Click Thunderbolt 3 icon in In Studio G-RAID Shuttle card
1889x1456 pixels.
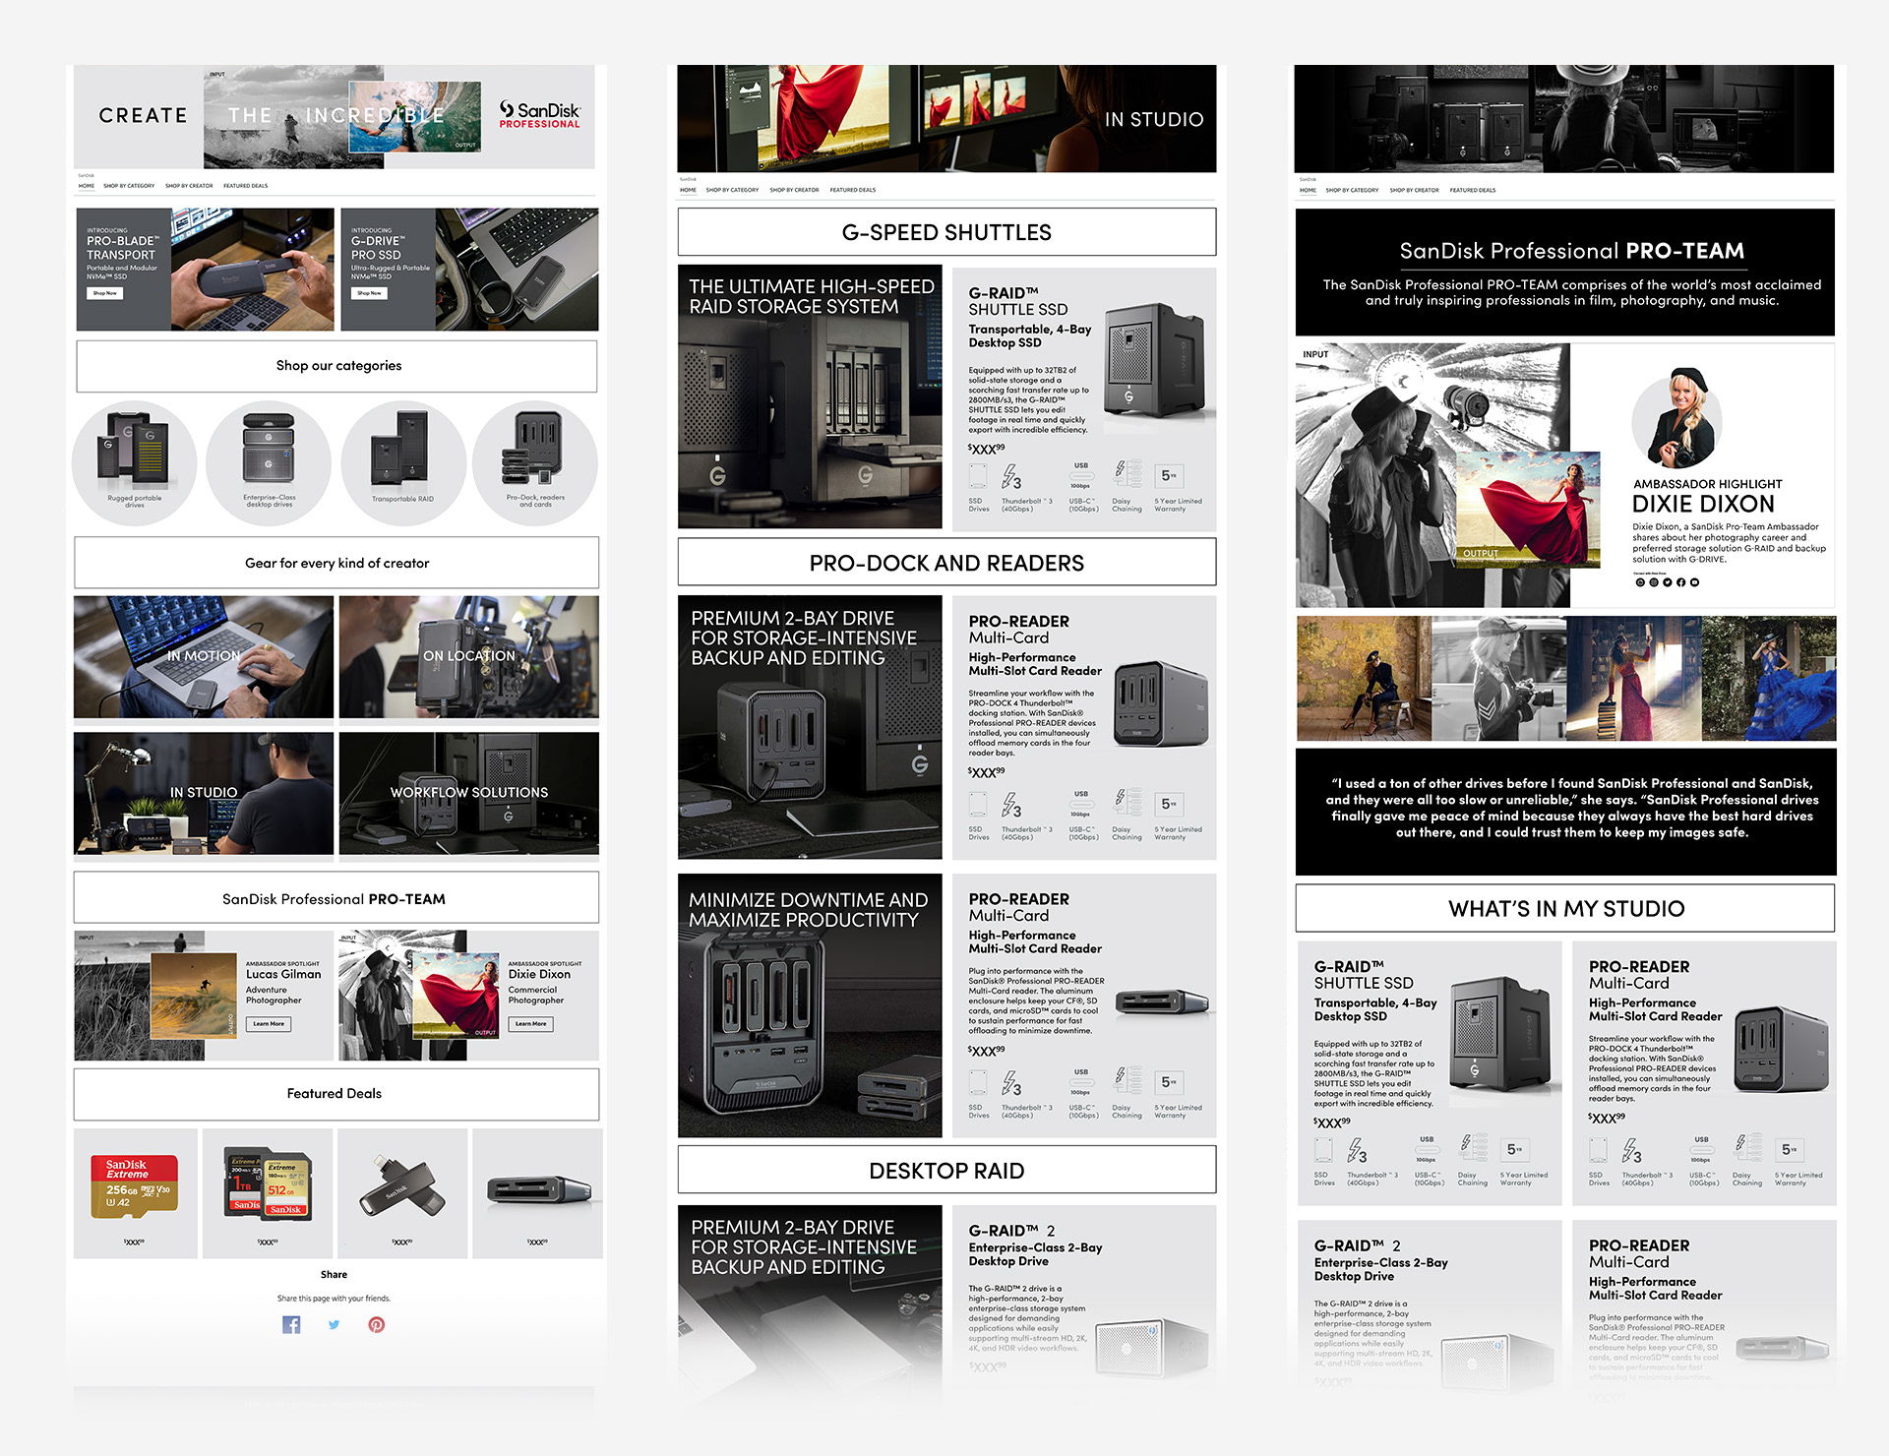tap(1012, 477)
